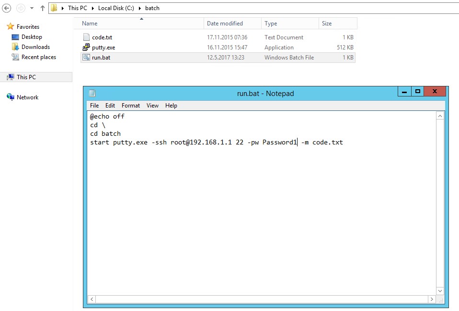This screenshot has height=311, width=459.
Task: Click the Notepad title bar icon
Action: click(92, 93)
